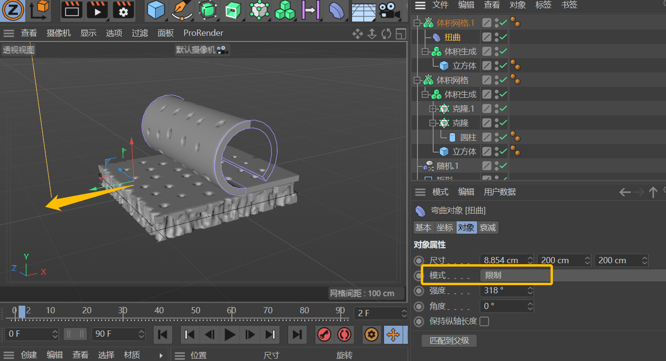Screen dimensions: 666x361
Task: Click the purple field/force icon
Action: [x=311, y=10]
